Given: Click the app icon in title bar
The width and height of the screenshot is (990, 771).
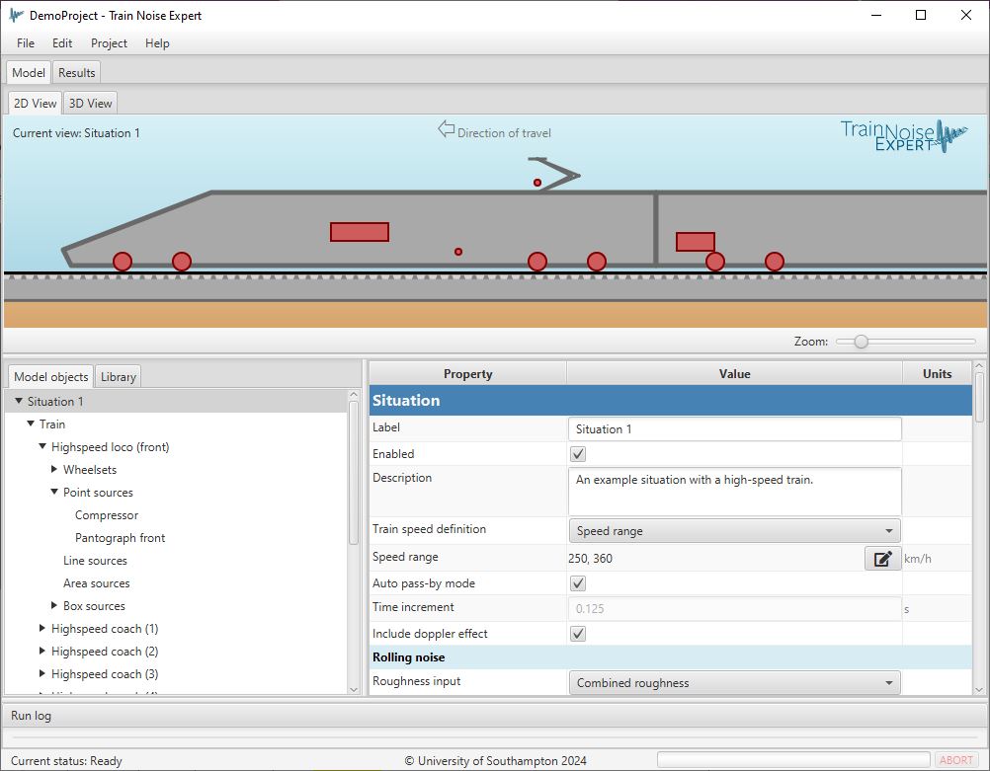Looking at the screenshot, I should coord(16,15).
